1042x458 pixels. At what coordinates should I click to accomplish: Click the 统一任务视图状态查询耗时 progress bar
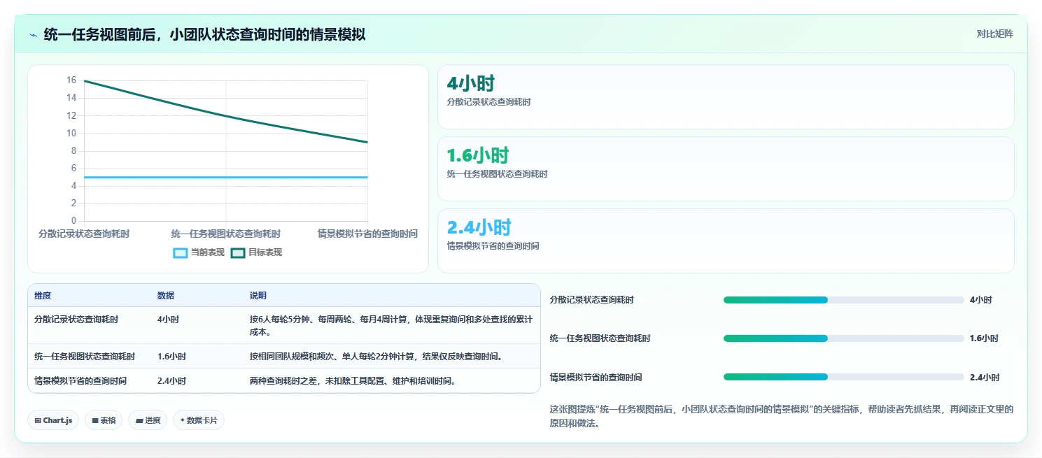pos(844,338)
